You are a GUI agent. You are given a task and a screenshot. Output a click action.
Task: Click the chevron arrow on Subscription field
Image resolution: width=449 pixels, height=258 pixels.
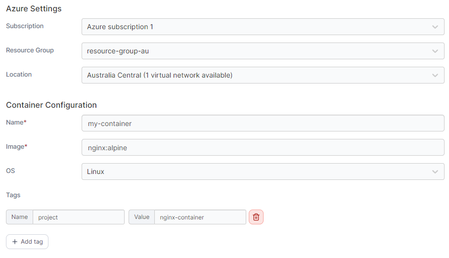[x=435, y=27]
